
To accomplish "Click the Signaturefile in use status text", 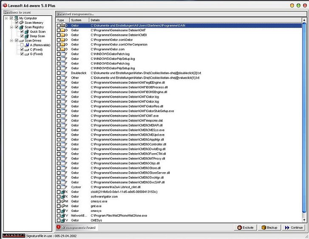I will click(x=51, y=236).
